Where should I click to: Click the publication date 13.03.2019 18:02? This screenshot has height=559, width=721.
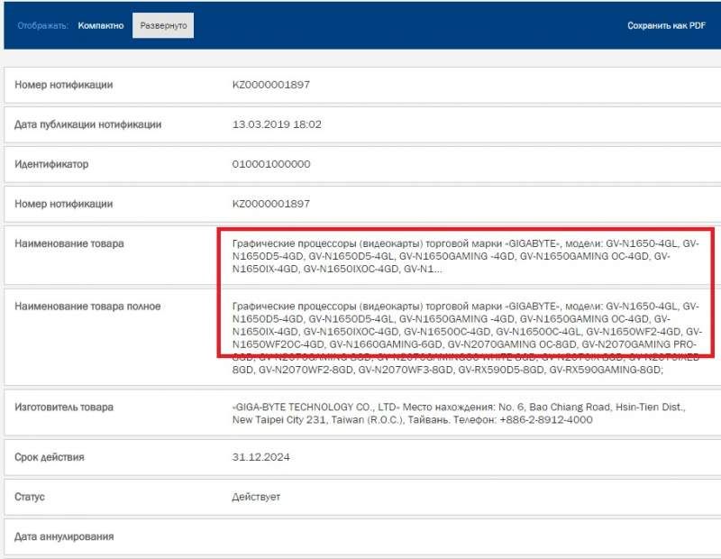click(277, 124)
